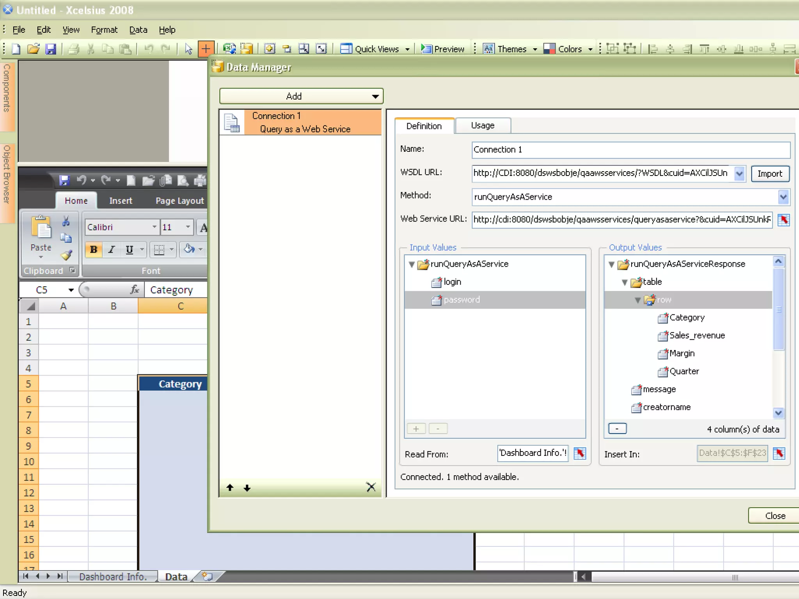Close the Data Manager with Close button
Screen dimensions: 799x599
click(774, 516)
